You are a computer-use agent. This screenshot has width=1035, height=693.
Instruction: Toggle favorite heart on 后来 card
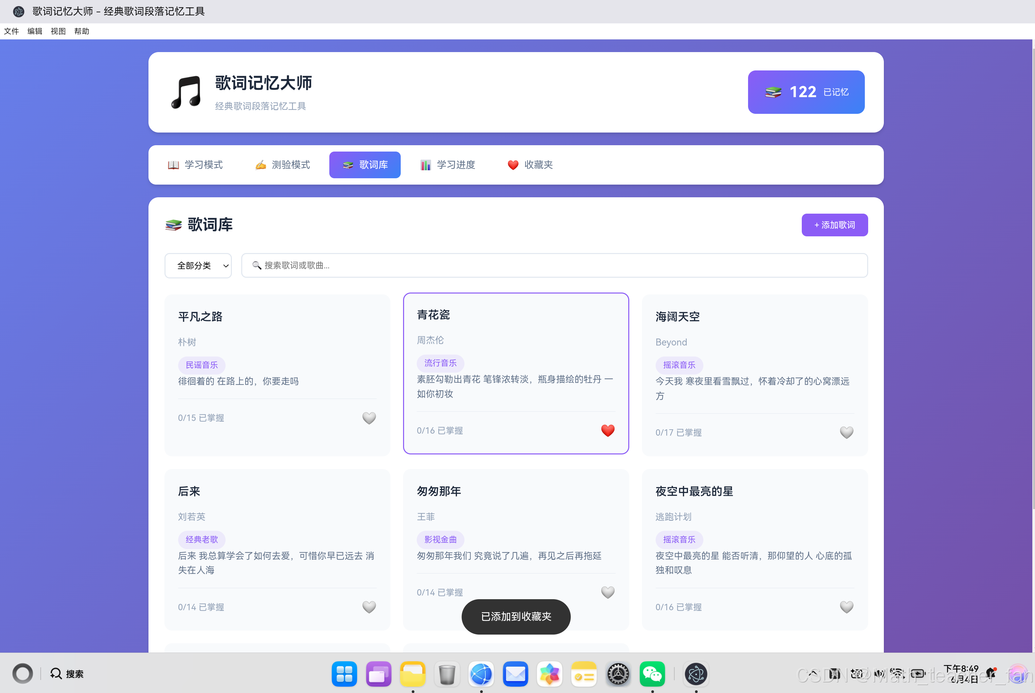click(369, 607)
